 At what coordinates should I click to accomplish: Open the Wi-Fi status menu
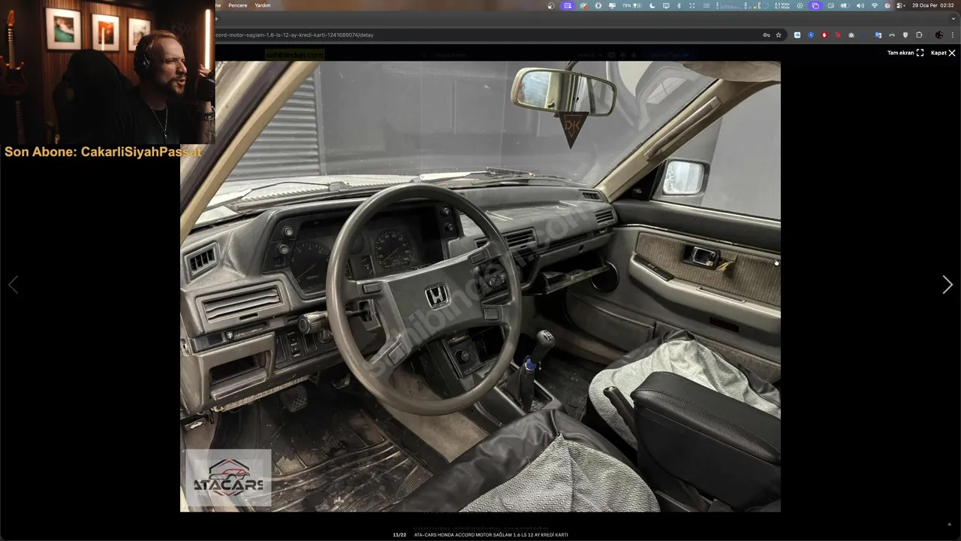pos(875,5)
